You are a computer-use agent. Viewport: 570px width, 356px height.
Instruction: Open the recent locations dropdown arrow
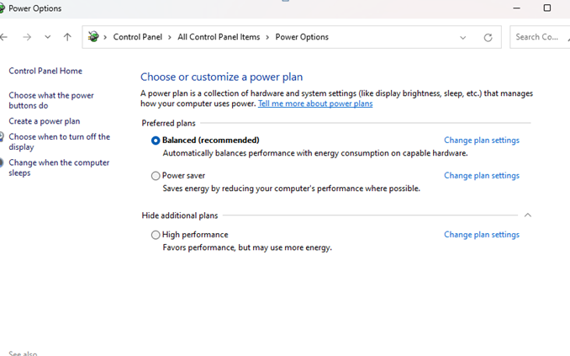click(47, 37)
